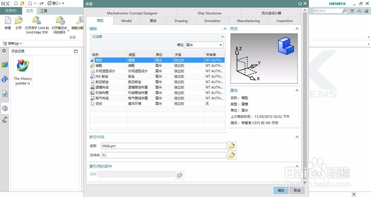Screen dimensions: 371x197
Task: Collapse the 模板 templates section
Action: pyautogui.click(x=225, y=29)
